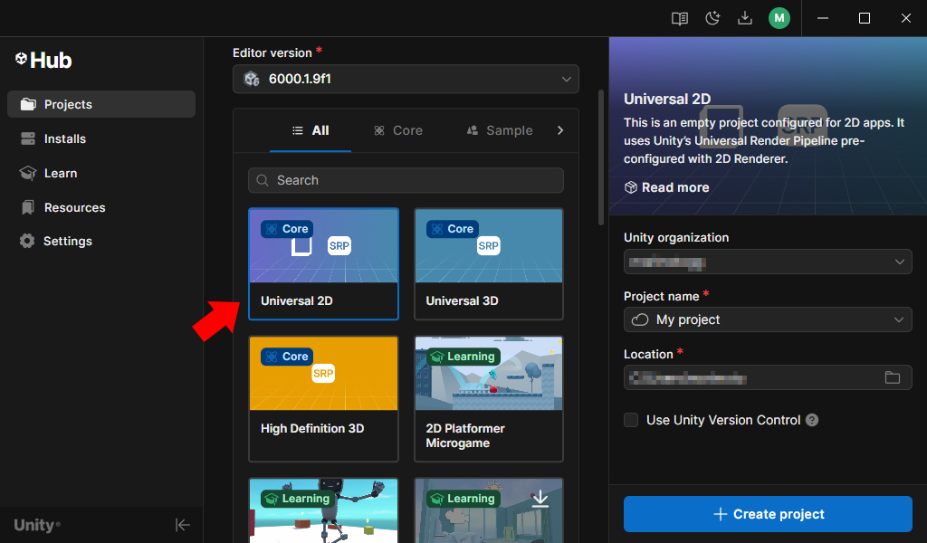927x543 pixels.
Task: Click the Create project button
Action: 768,514
